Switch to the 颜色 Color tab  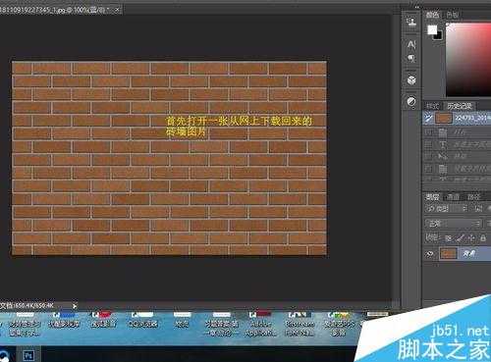tap(433, 15)
